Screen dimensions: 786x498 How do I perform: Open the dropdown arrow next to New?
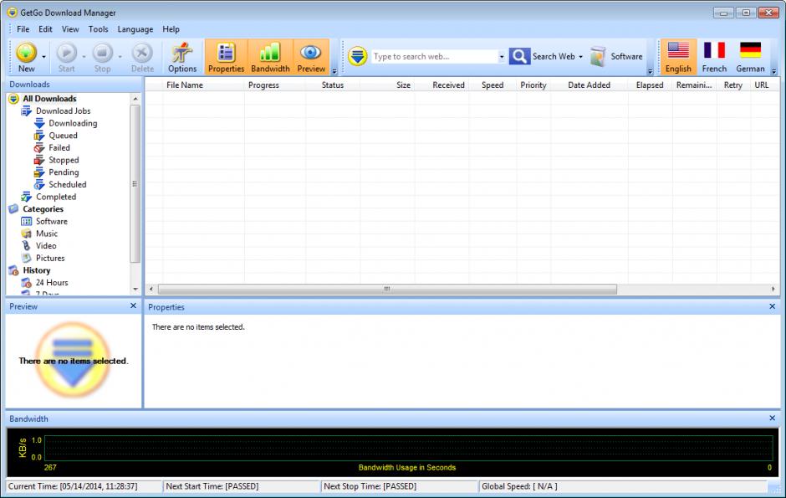[43, 57]
